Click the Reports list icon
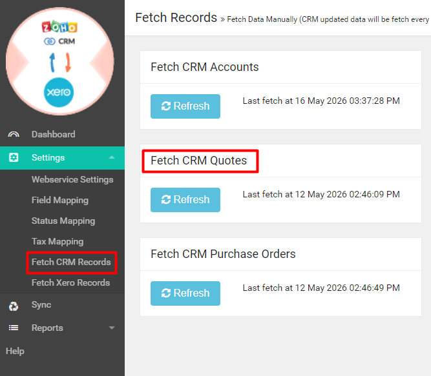This screenshot has height=376, width=431. 14,328
